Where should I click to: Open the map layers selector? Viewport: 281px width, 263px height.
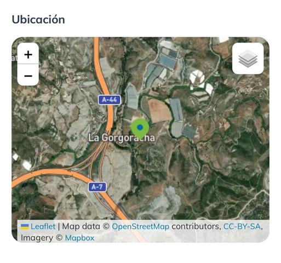click(248, 59)
